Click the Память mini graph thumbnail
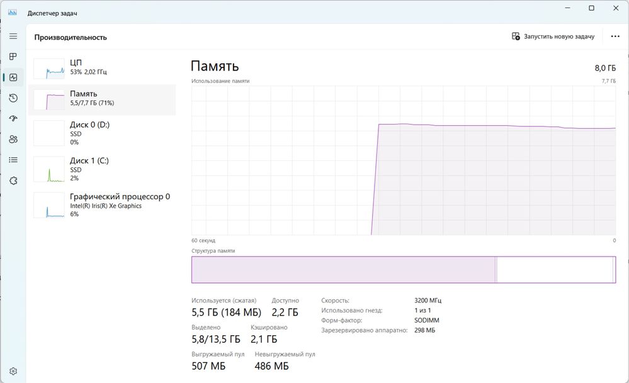This screenshot has height=383, width=629. tap(49, 99)
